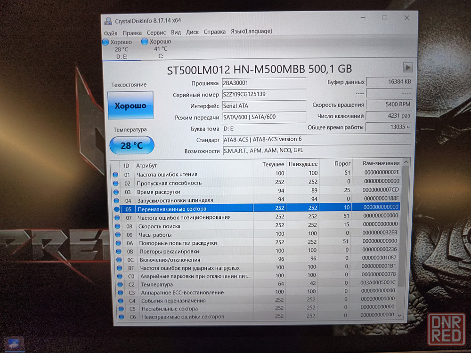The width and height of the screenshot is (471, 353).
Task: Click the Прошивка firmware value field
Action: click(263, 83)
